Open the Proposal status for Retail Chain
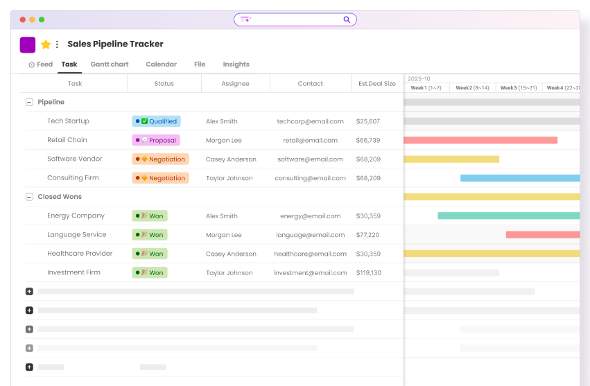Viewport: 590px width, 386px height. (156, 140)
